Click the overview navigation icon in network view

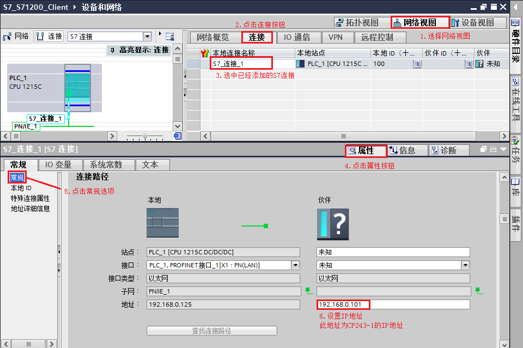pos(178,136)
